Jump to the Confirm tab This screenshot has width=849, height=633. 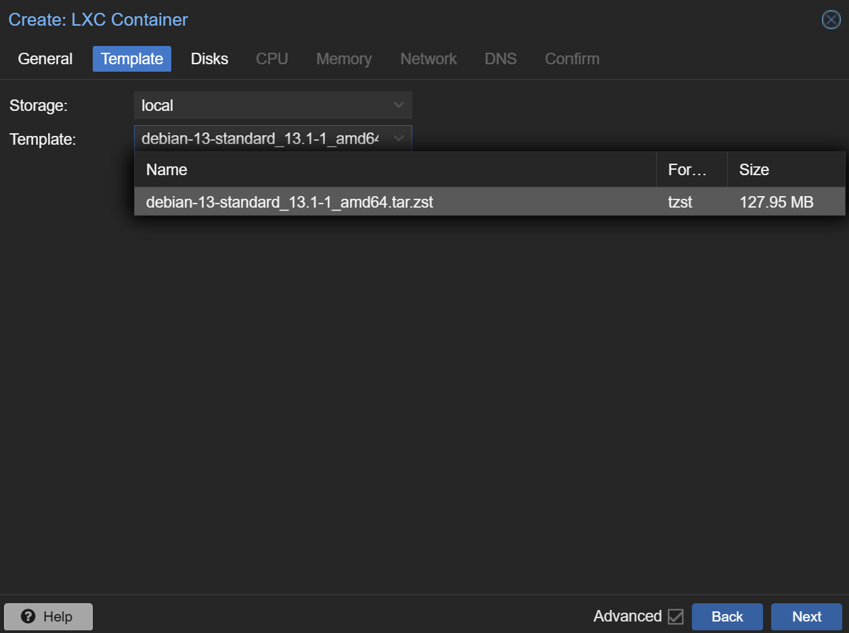(x=571, y=59)
